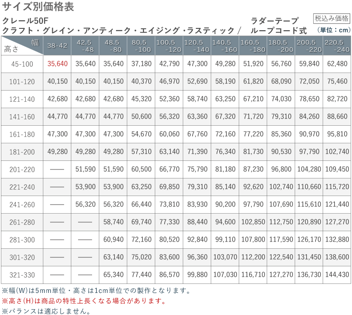Select the サイズ別価格表 heading
This screenshot has width=352, height=315.
pos(38,6)
